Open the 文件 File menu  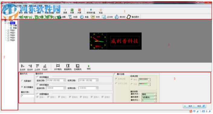click(4, 6)
